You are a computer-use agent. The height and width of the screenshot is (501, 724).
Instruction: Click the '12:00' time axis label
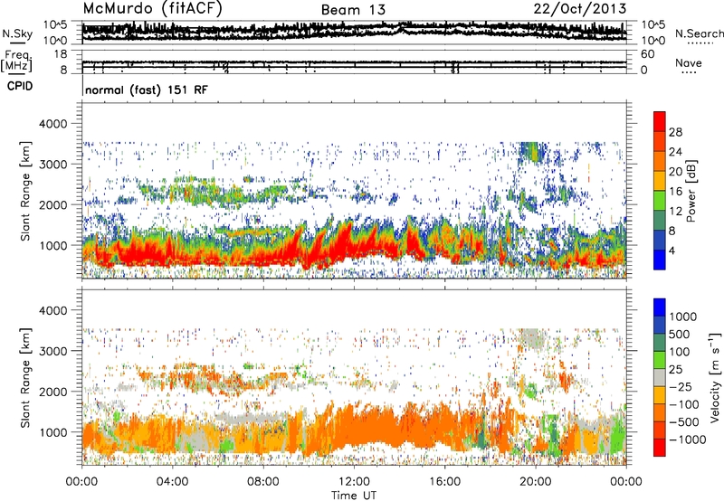pyautogui.click(x=354, y=482)
